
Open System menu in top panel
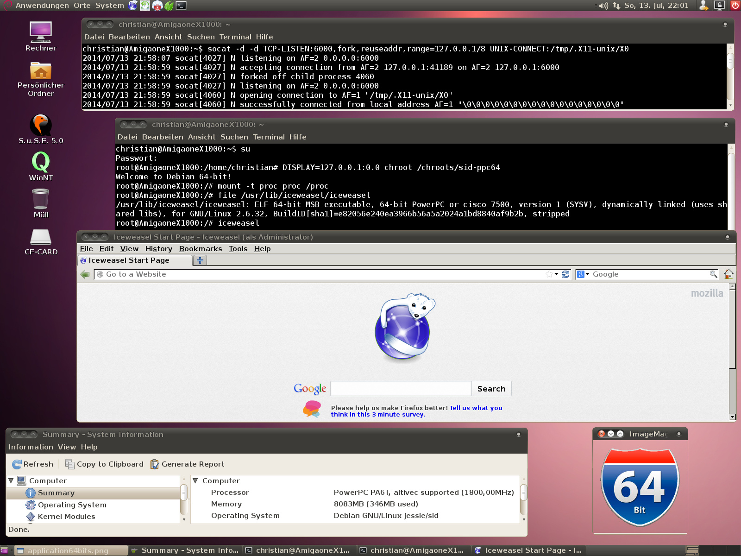coord(110,6)
